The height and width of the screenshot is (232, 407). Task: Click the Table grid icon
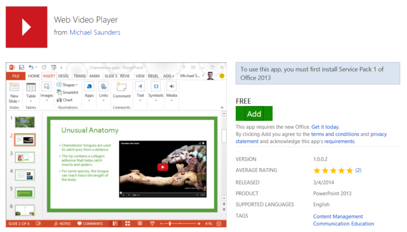point(31,87)
